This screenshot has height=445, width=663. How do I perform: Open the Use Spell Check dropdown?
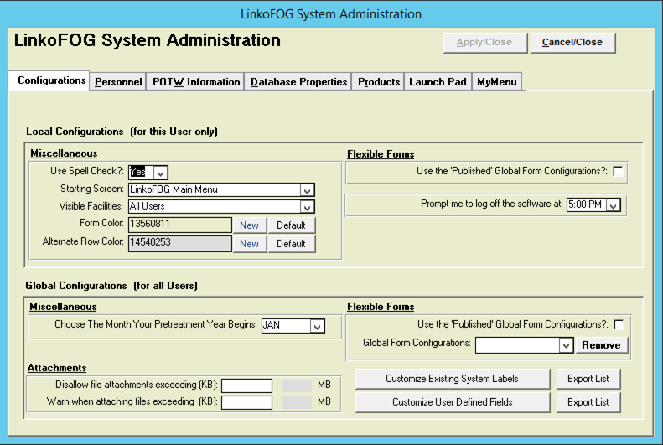(x=160, y=173)
